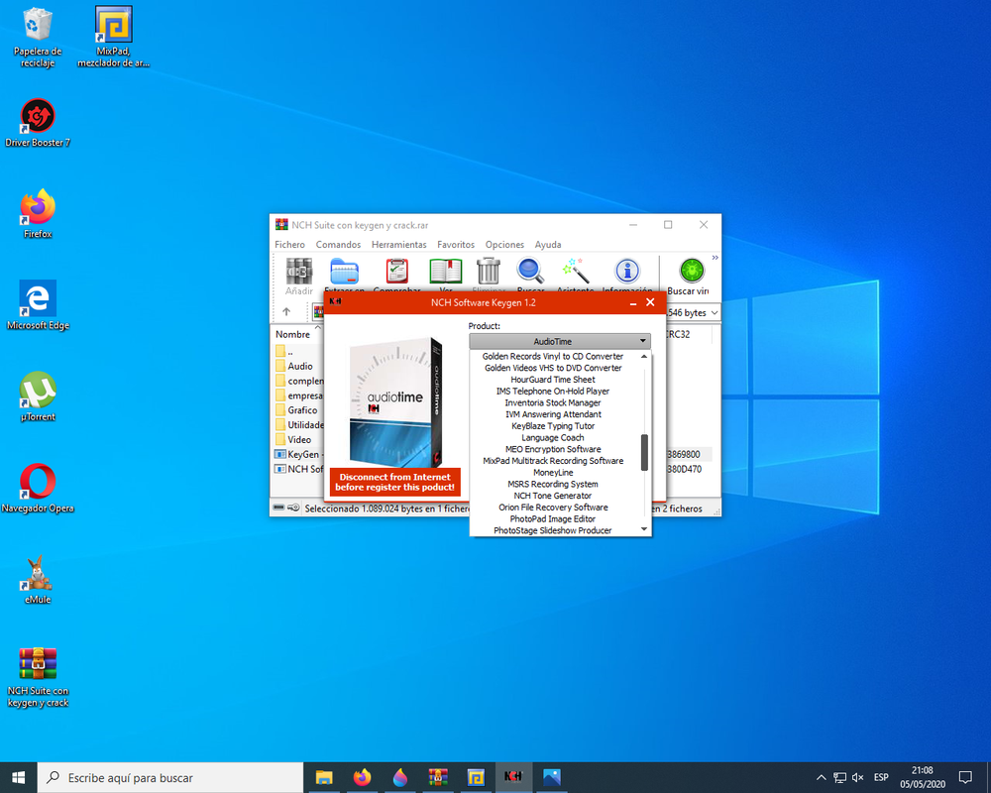This screenshot has width=991, height=793.
Task: Open the Ayuda menu
Action: click(548, 244)
